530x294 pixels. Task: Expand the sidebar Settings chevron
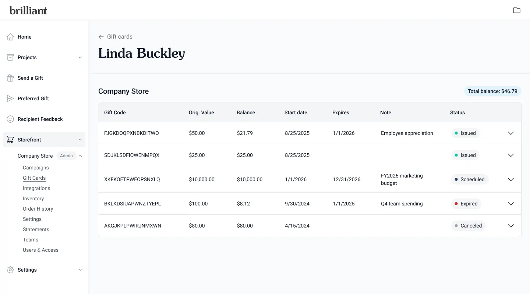(80, 270)
